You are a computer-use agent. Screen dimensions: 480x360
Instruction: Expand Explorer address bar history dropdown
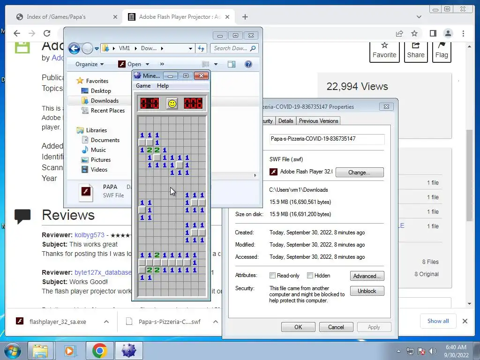click(190, 48)
